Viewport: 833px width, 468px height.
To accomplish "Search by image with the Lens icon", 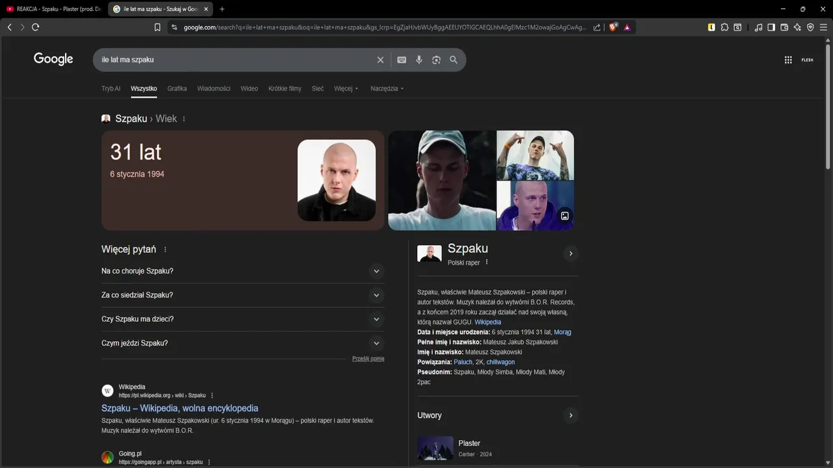I will pos(436,60).
